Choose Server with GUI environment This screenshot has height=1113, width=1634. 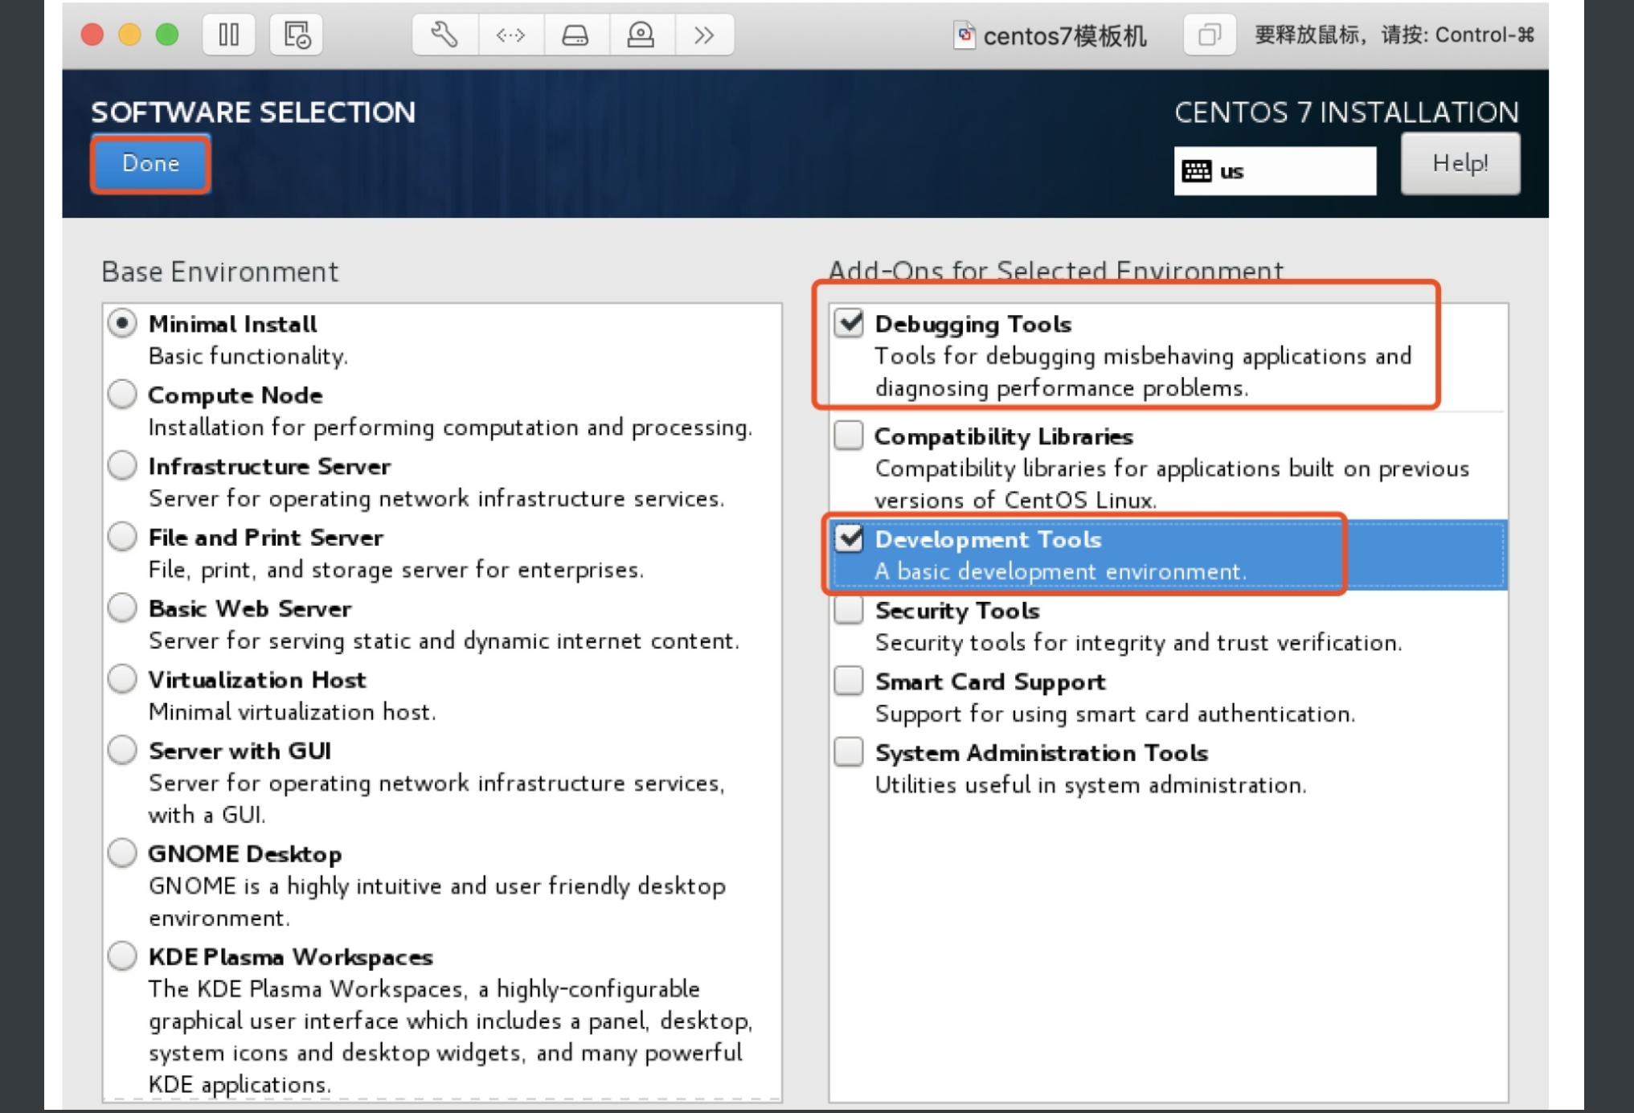coord(122,750)
